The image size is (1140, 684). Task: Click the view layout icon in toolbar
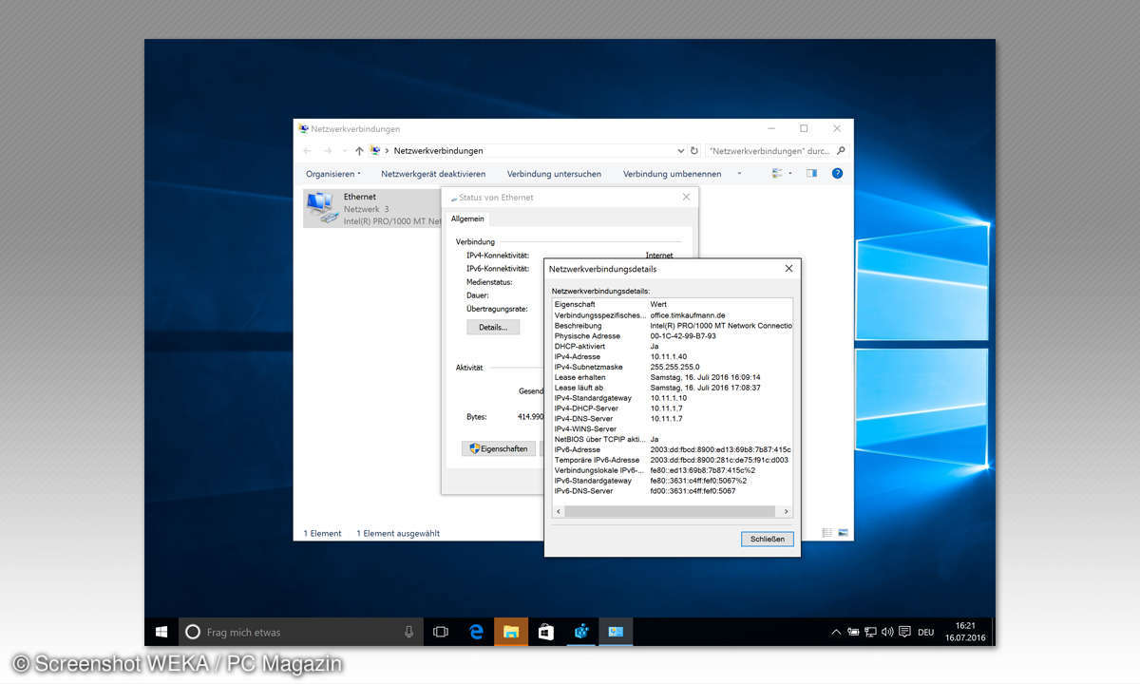tap(778, 174)
